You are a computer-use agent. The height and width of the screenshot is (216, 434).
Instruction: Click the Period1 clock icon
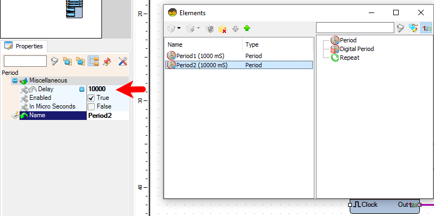171,56
